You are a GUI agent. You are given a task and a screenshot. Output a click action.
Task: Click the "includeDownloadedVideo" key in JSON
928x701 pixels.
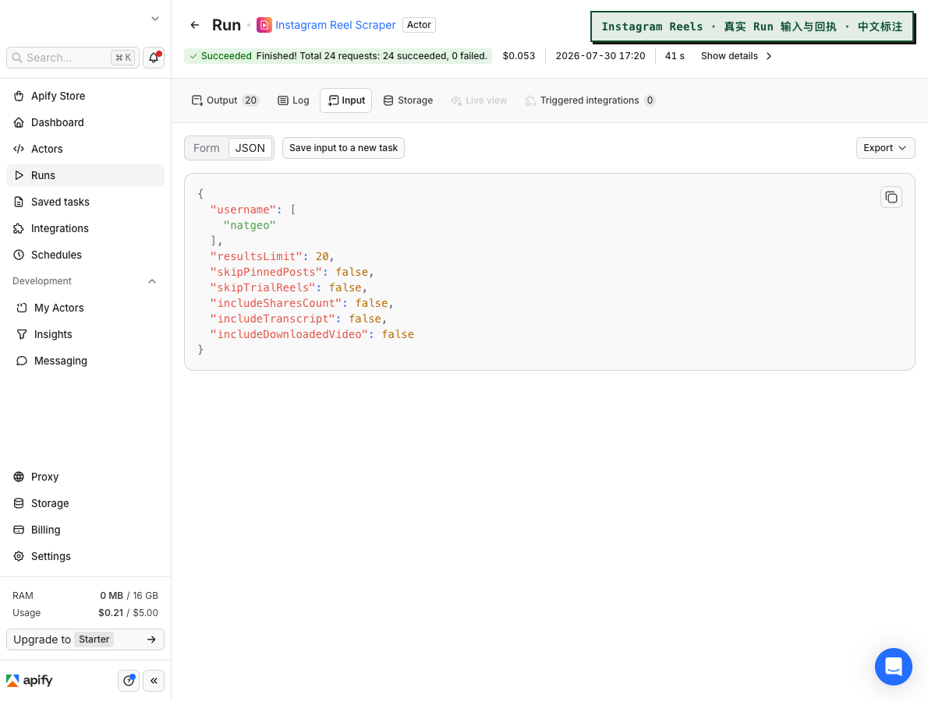point(289,335)
